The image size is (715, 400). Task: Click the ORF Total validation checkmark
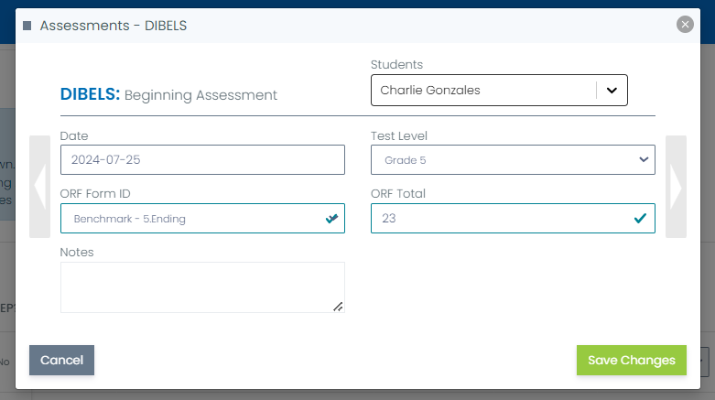tap(640, 219)
